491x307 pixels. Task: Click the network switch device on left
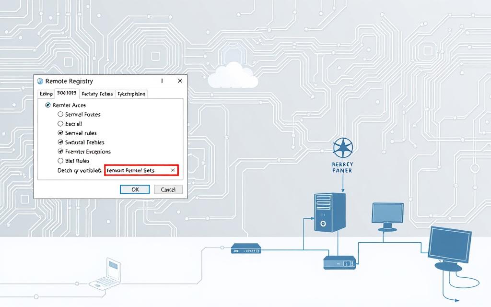coord(246,248)
